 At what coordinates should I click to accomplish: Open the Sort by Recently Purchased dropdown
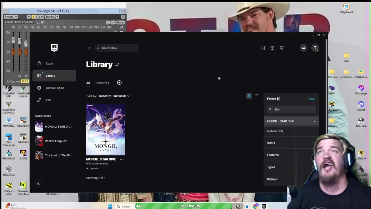coord(114,96)
